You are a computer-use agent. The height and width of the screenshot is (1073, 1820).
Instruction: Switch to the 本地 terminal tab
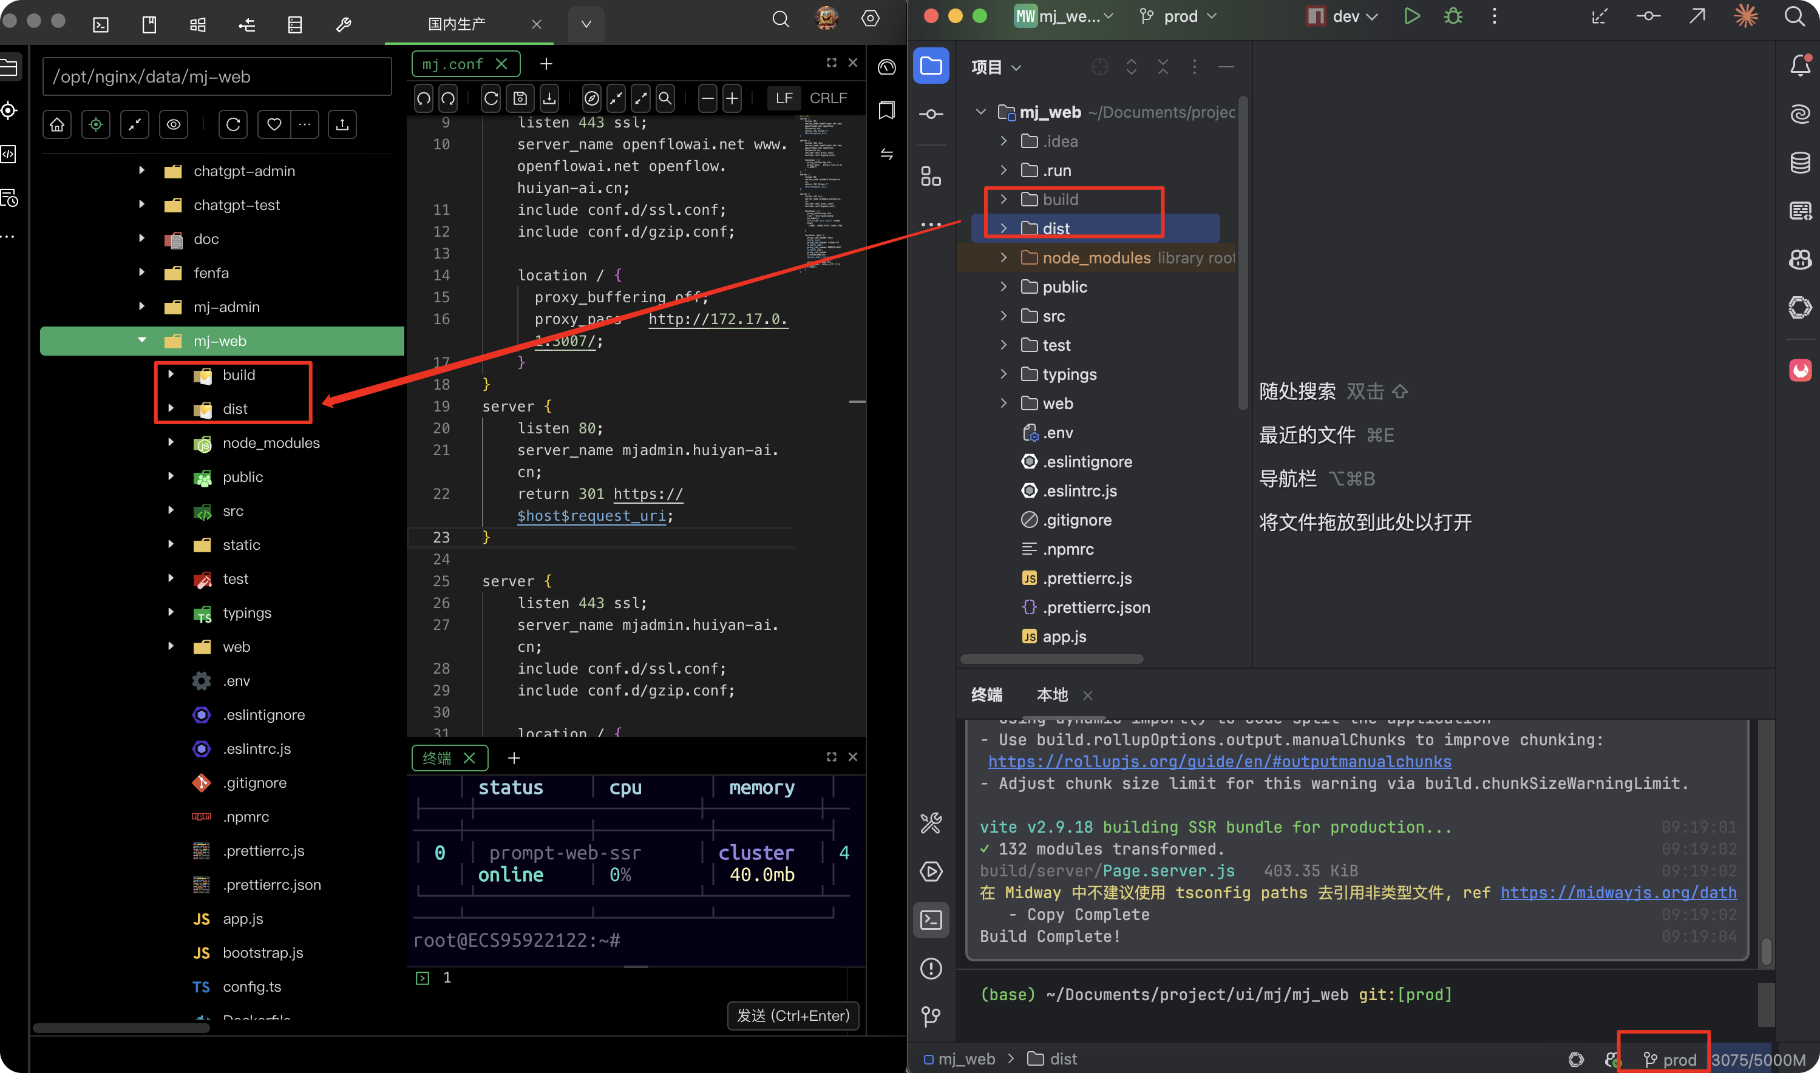1051,695
